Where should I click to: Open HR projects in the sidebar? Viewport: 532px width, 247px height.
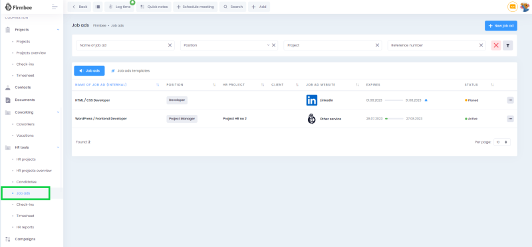coord(26,159)
